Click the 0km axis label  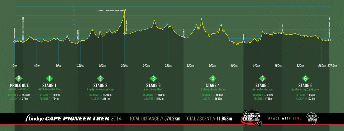coord(15,65)
